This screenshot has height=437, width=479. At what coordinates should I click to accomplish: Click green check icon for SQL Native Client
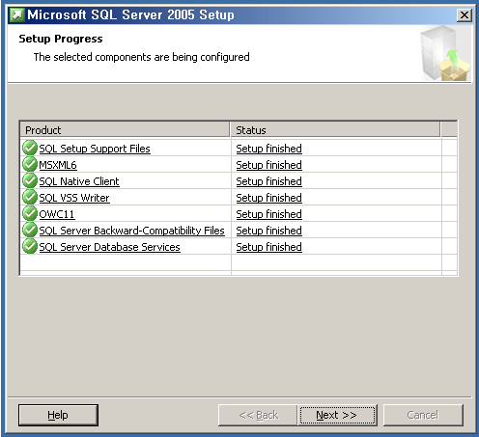(30, 180)
